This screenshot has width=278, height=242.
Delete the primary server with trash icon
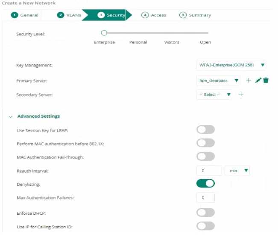tap(266, 81)
